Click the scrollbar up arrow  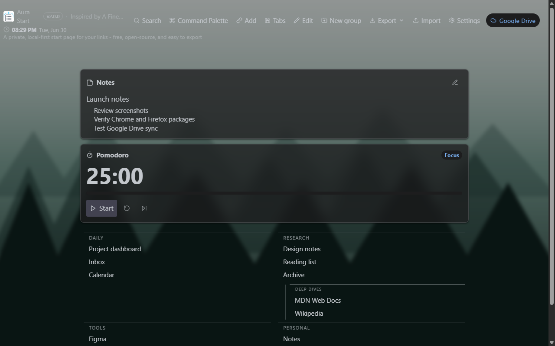click(x=552, y=3)
